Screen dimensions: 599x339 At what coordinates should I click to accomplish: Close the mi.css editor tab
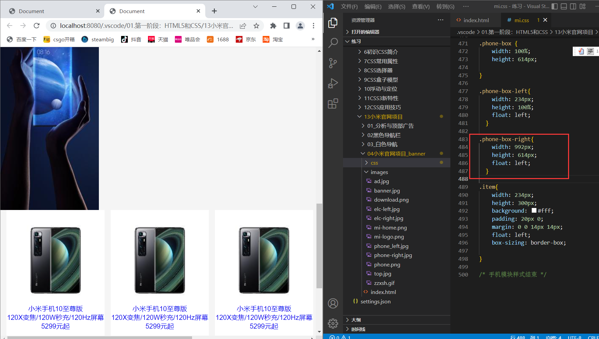pos(545,20)
